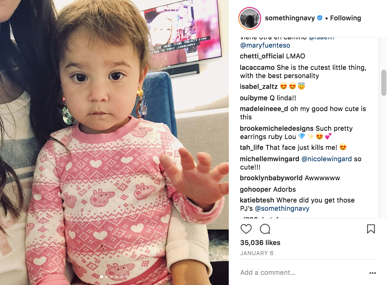
Task: Open @somethingnavy mention in katiebtesh comment
Action: click(282, 209)
